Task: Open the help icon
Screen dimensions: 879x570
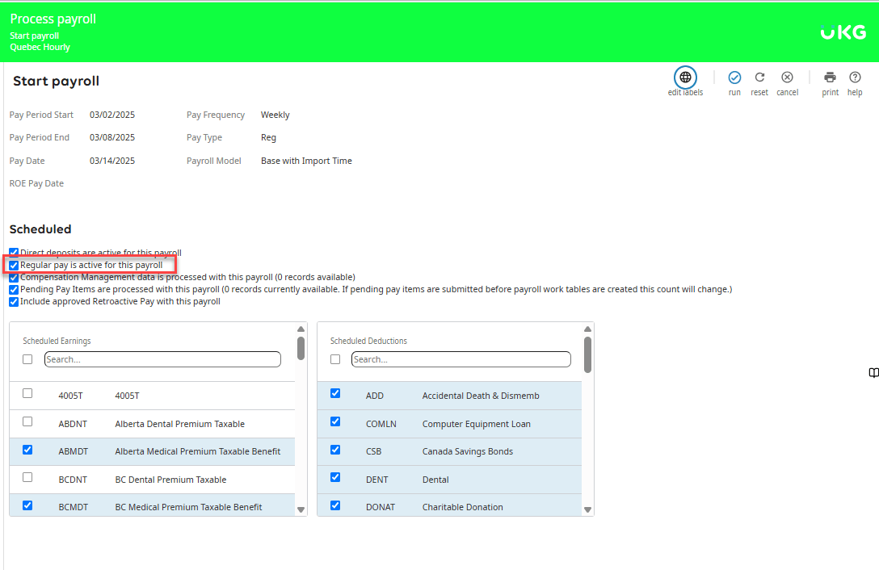Action: [855, 78]
